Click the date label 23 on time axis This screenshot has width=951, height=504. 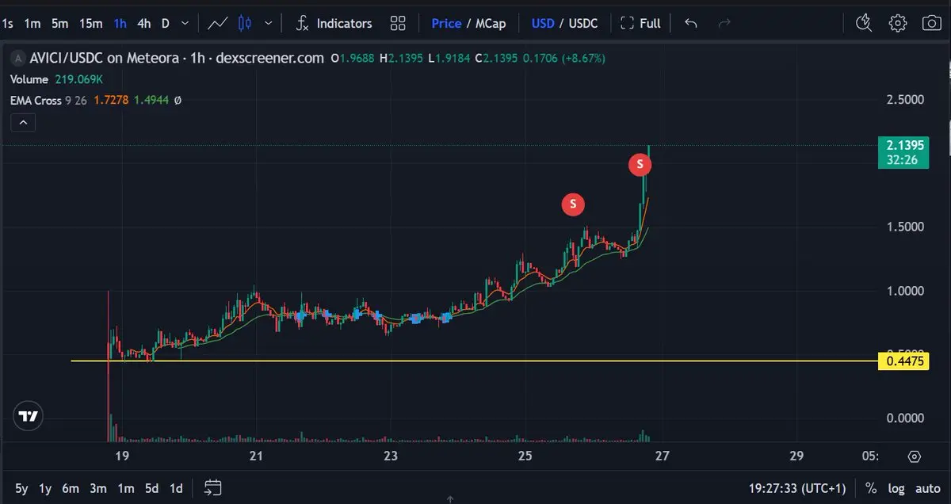click(390, 456)
